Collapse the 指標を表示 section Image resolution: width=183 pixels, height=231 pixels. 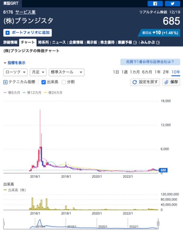14,63
